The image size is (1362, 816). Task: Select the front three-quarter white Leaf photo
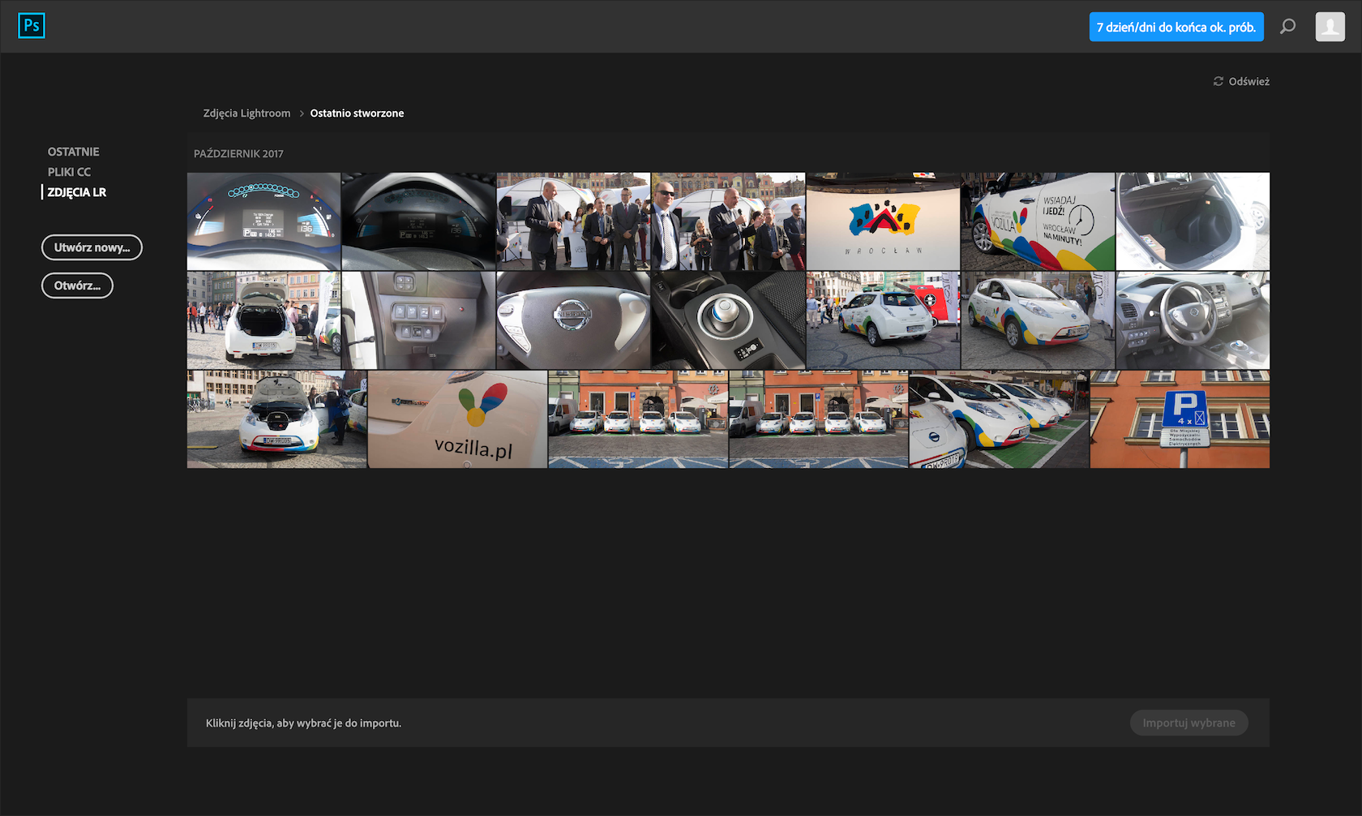pyautogui.click(x=1038, y=320)
